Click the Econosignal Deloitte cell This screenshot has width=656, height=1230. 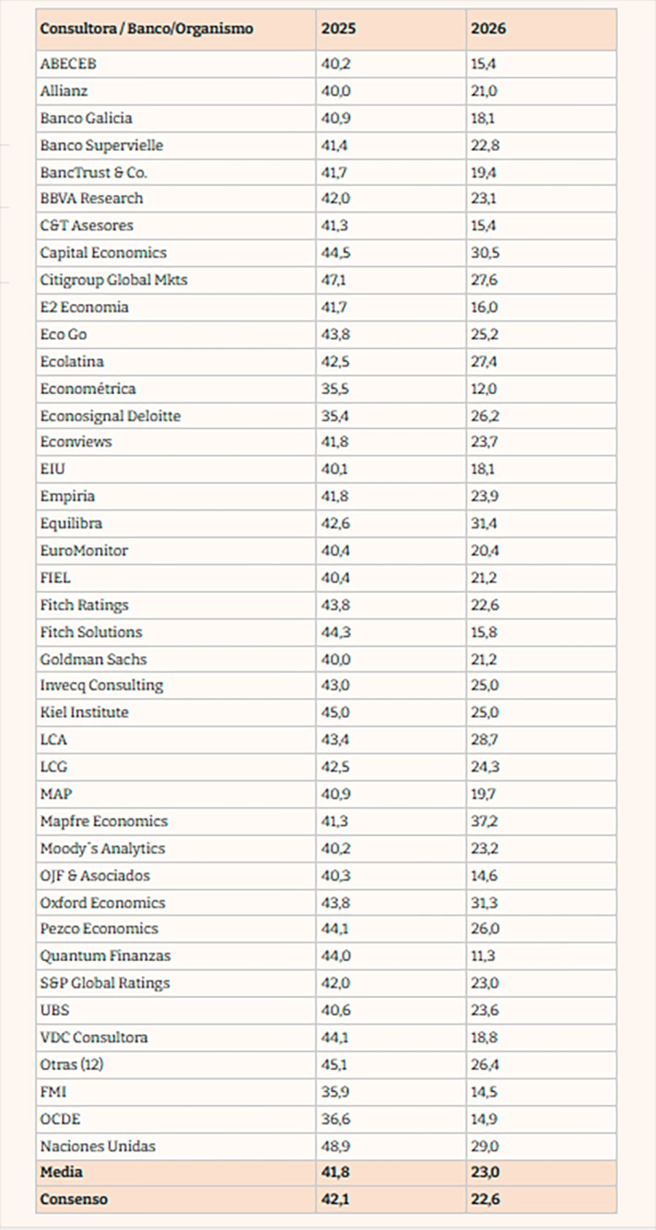(110, 417)
